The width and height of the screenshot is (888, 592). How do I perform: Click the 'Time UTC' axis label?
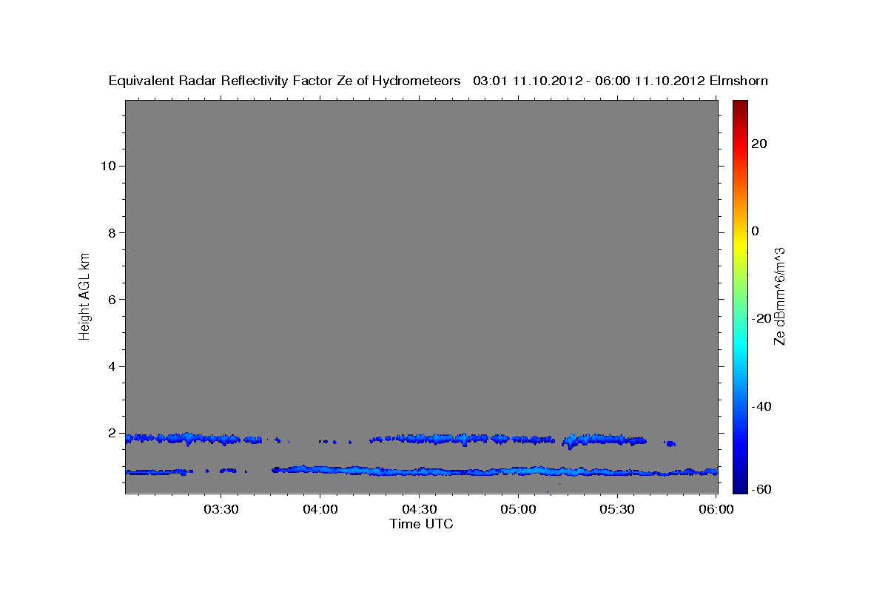(x=421, y=524)
